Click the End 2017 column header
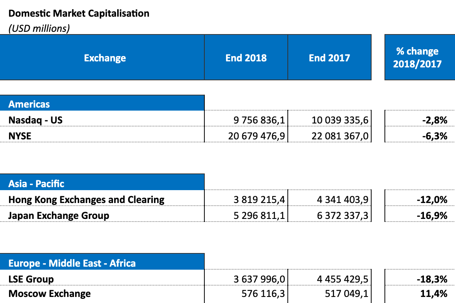 (329, 58)
